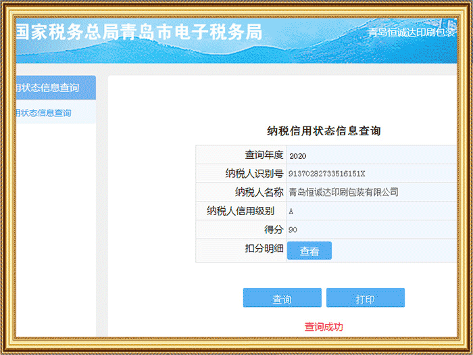
Task: Click the 查看 button for 扣分明细
Action: click(x=309, y=251)
